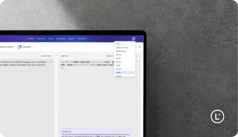Click the Support link

(x=71, y=39)
